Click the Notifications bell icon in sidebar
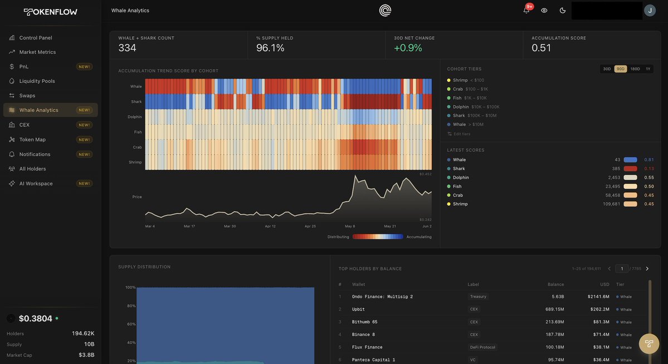Screen dimensions: 668x364 coord(12,154)
